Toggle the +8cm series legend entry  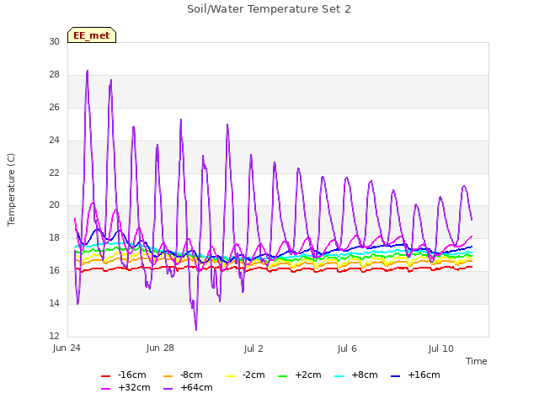click(x=356, y=375)
